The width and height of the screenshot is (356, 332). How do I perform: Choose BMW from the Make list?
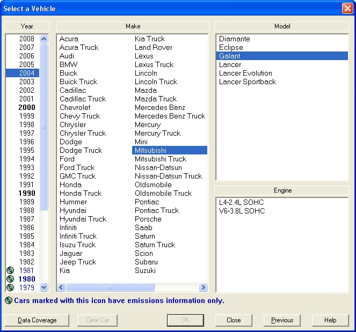(x=69, y=65)
